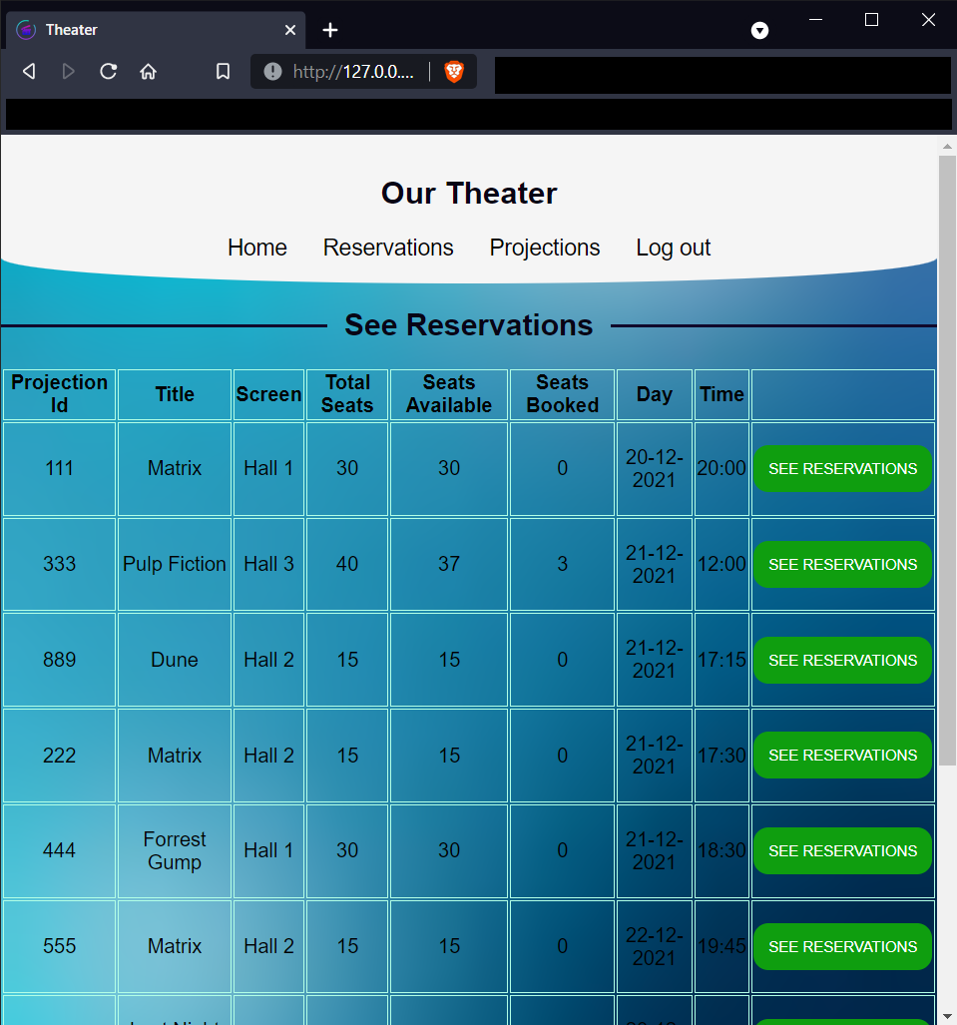Click the 20-12-2021 day cell

click(x=655, y=469)
